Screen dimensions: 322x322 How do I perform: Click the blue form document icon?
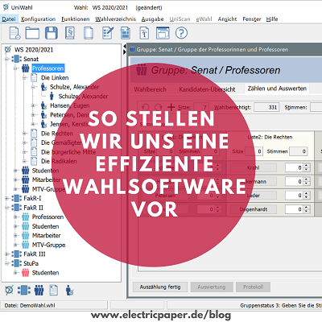click(x=126, y=33)
